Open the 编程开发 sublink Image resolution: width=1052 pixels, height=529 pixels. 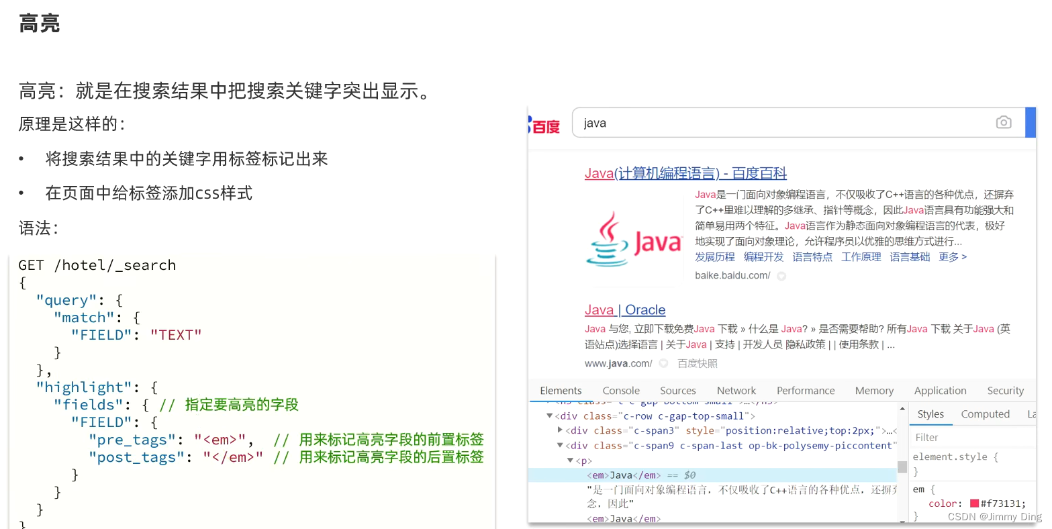[x=763, y=257]
